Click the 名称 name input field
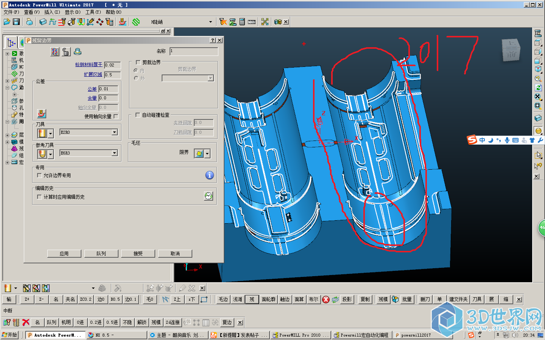 click(x=194, y=51)
